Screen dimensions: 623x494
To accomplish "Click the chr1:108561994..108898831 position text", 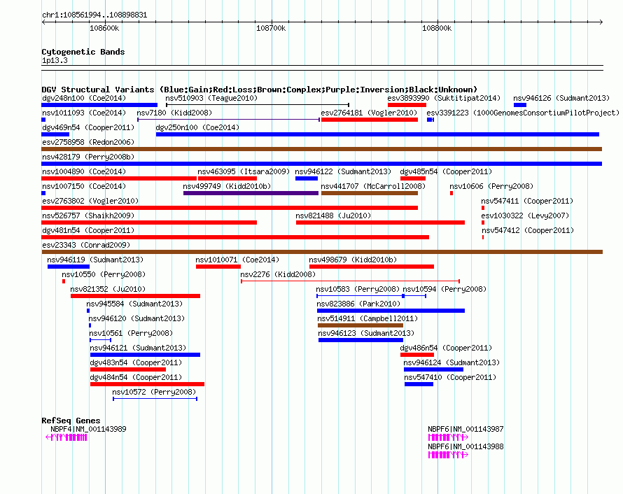I will [x=94, y=15].
